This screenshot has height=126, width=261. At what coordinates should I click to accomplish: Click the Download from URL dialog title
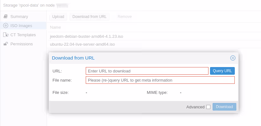[73, 58]
